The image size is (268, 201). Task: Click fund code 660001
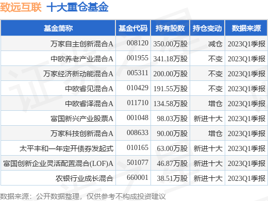[x=138, y=178]
